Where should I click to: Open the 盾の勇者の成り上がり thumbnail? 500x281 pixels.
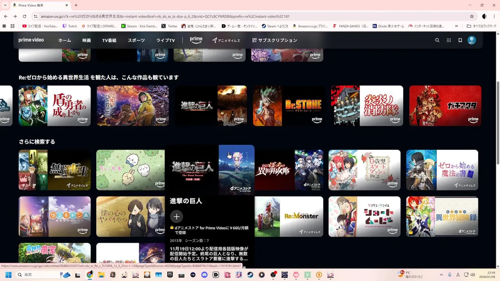(x=55, y=106)
